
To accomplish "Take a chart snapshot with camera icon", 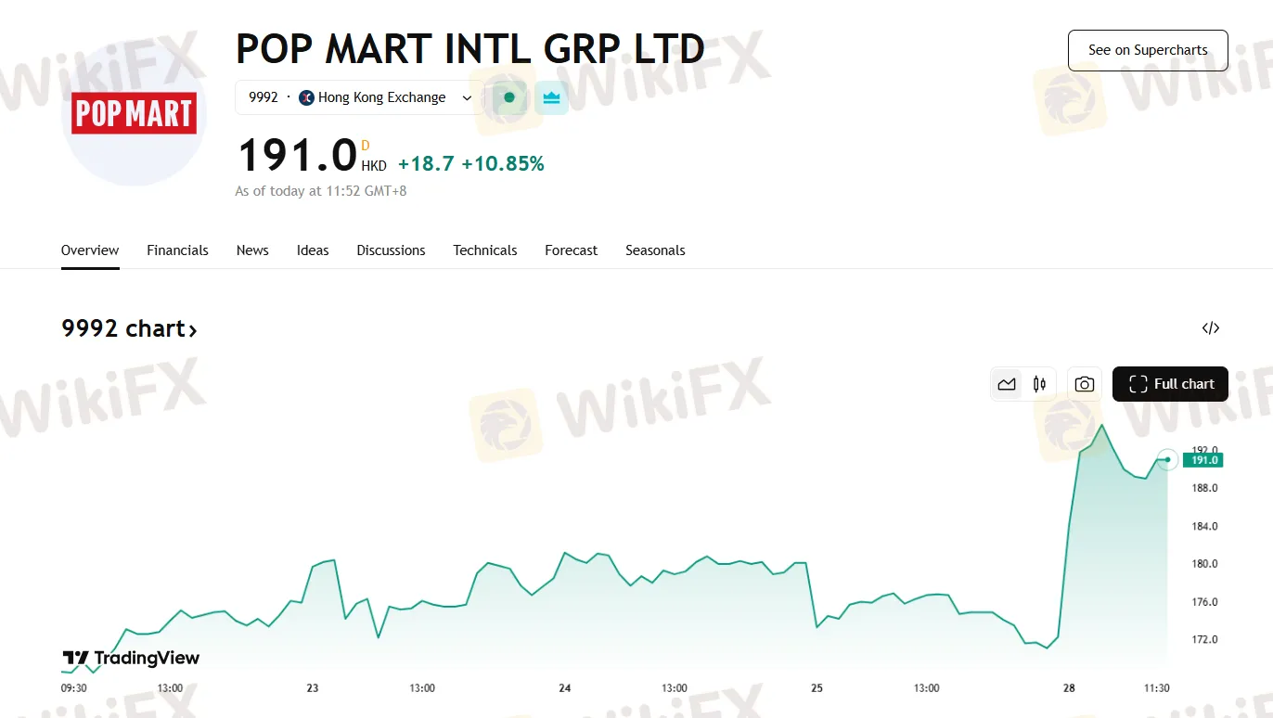I will point(1084,384).
